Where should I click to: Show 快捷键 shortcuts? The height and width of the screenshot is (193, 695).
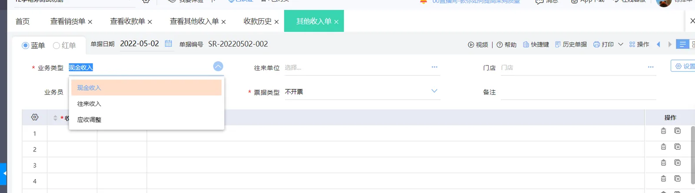(536, 44)
